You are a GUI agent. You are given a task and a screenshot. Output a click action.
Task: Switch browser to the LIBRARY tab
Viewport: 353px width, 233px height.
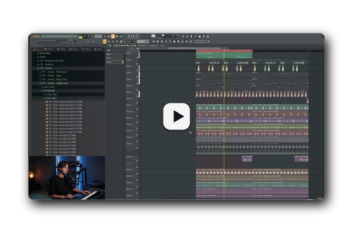click(x=74, y=49)
